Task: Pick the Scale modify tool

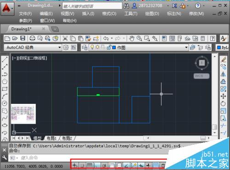Action: coord(224,111)
